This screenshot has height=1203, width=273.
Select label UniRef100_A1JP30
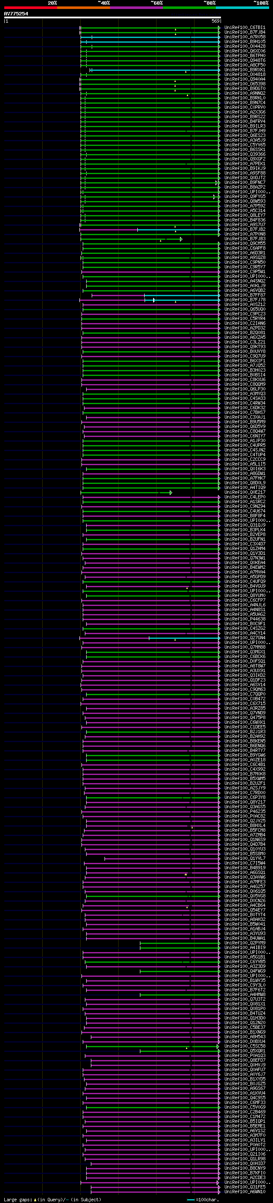coord(245,440)
